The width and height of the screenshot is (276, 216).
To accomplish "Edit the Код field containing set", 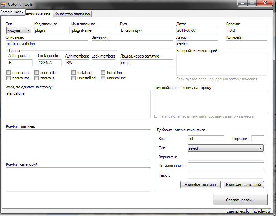I will (206, 139).
